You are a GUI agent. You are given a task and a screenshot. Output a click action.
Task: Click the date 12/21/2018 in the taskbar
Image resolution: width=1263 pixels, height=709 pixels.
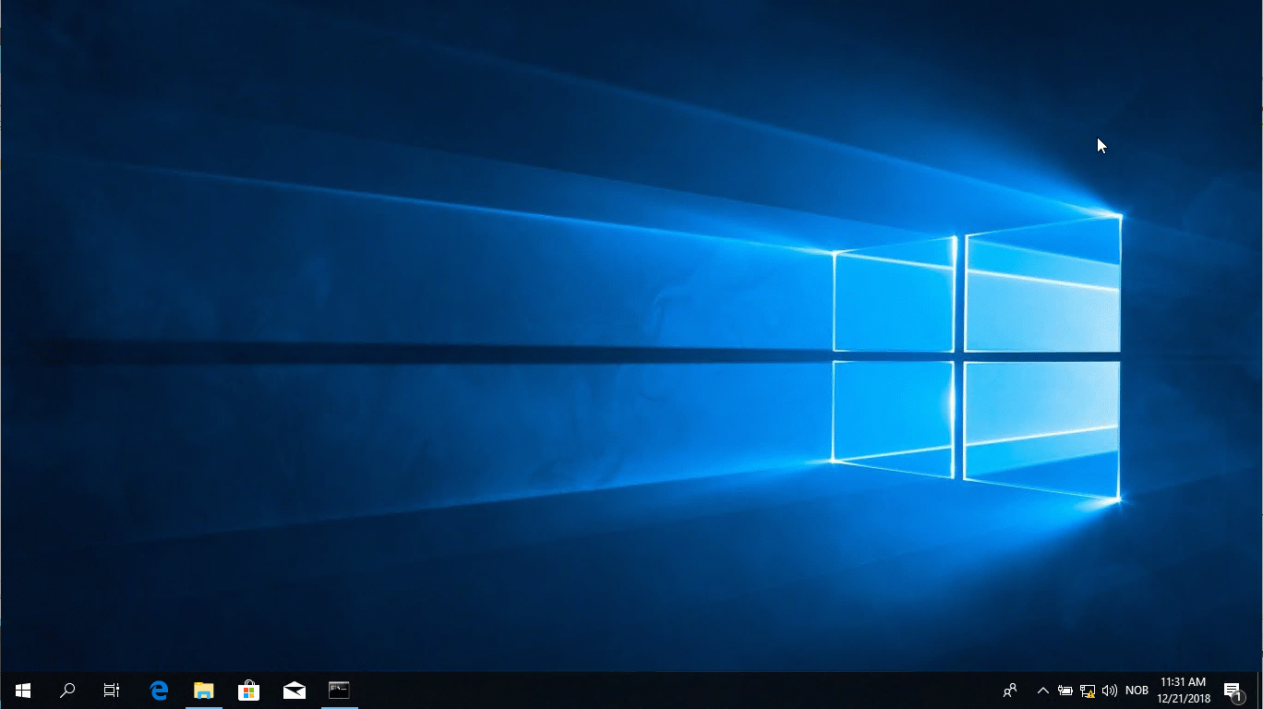[1183, 699]
